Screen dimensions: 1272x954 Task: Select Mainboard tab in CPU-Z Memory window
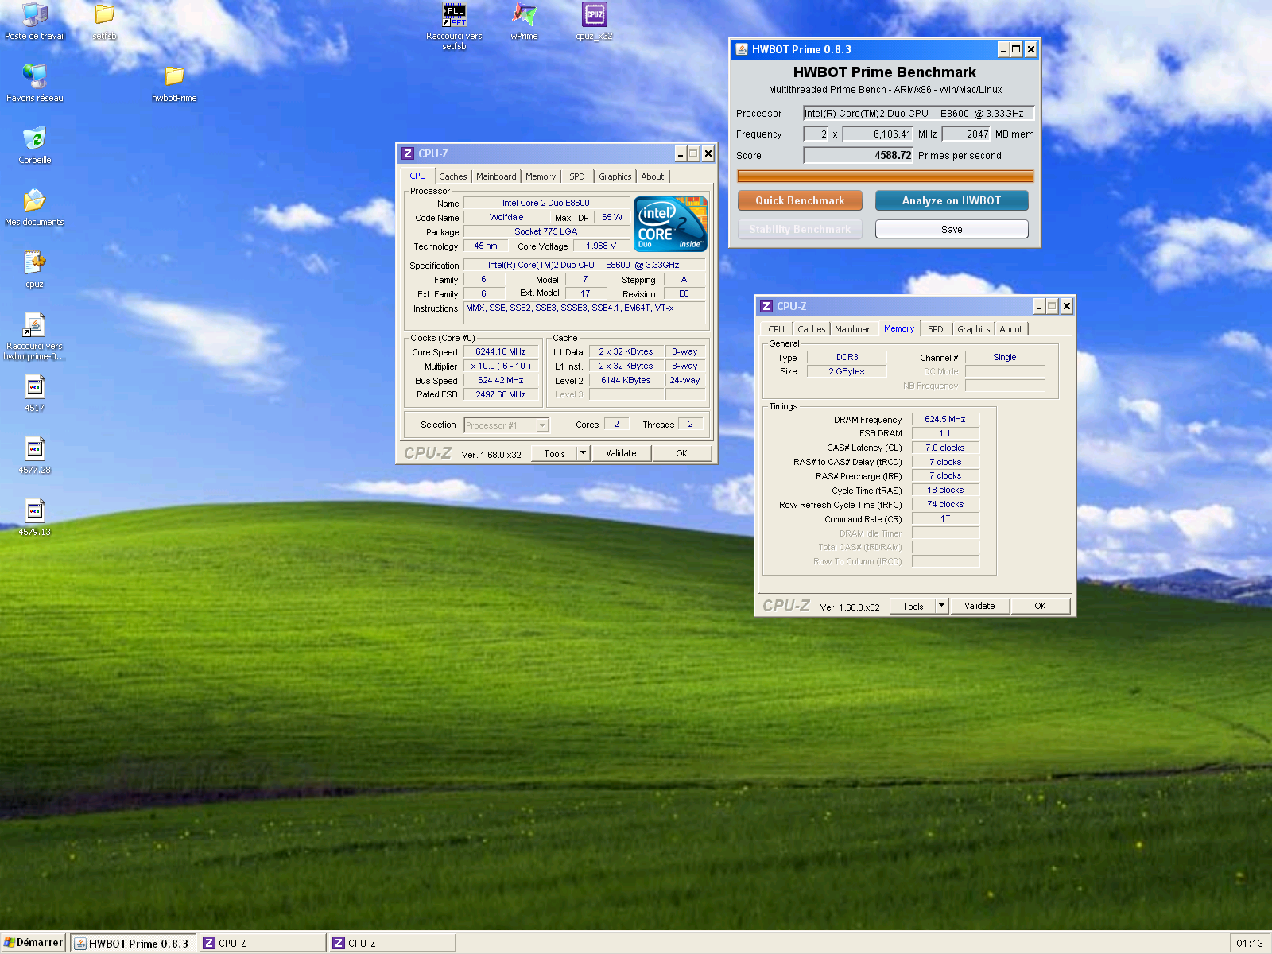[x=855, y=329]
